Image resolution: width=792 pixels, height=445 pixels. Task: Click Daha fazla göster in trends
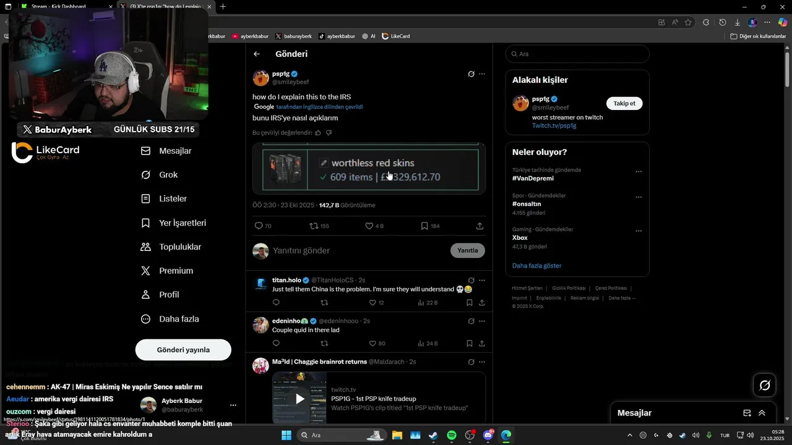coord(537,266)
